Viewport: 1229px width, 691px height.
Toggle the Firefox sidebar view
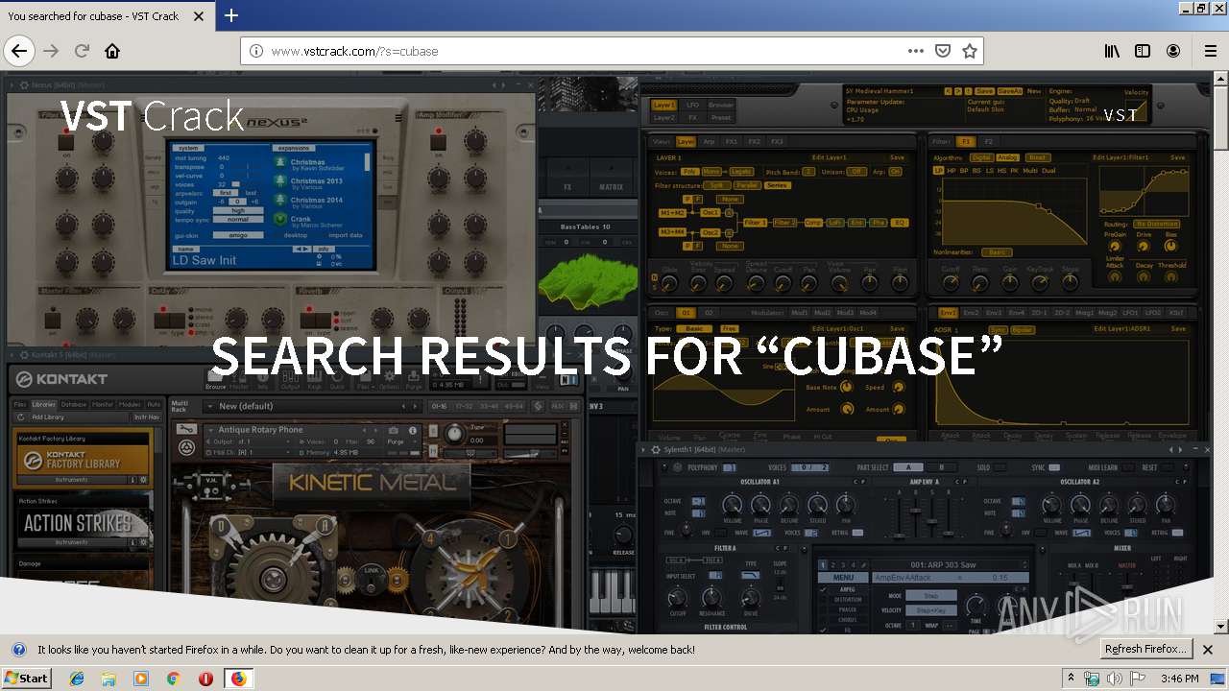click(1143, 51)
